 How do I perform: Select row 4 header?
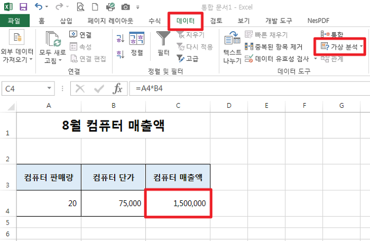coord(8,203)
